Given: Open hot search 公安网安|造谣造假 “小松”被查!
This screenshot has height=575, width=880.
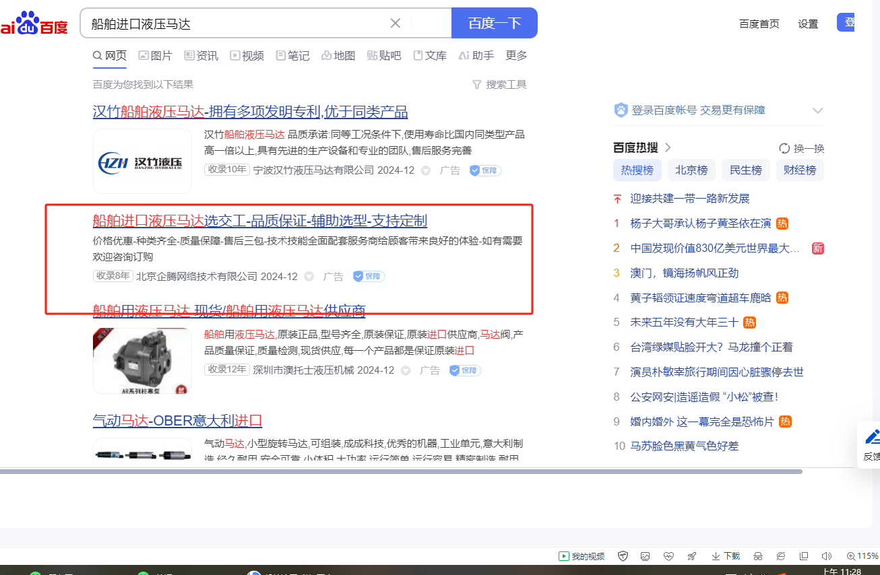Looking at the screenshot, I should point(704,397).
